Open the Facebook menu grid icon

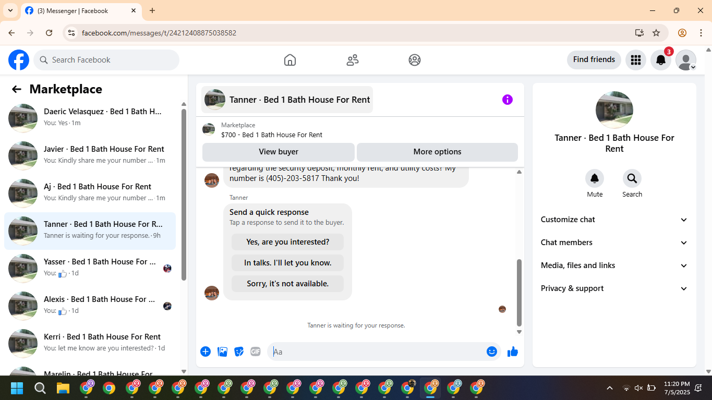(635, 60)
